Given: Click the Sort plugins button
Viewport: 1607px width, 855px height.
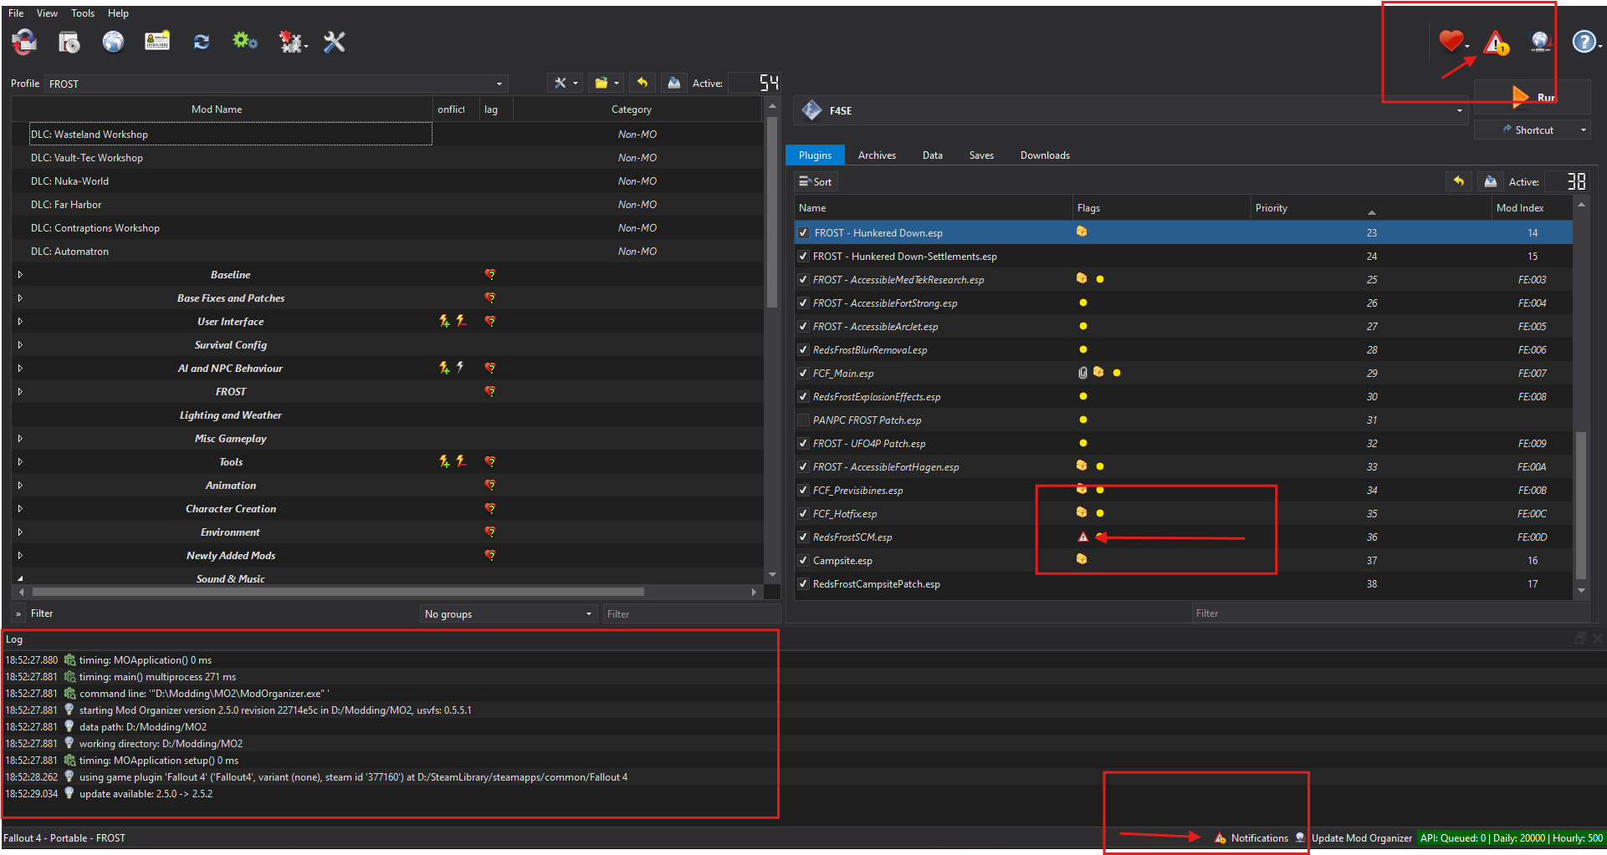Looking at the screenshot, I should click(815, 182).
